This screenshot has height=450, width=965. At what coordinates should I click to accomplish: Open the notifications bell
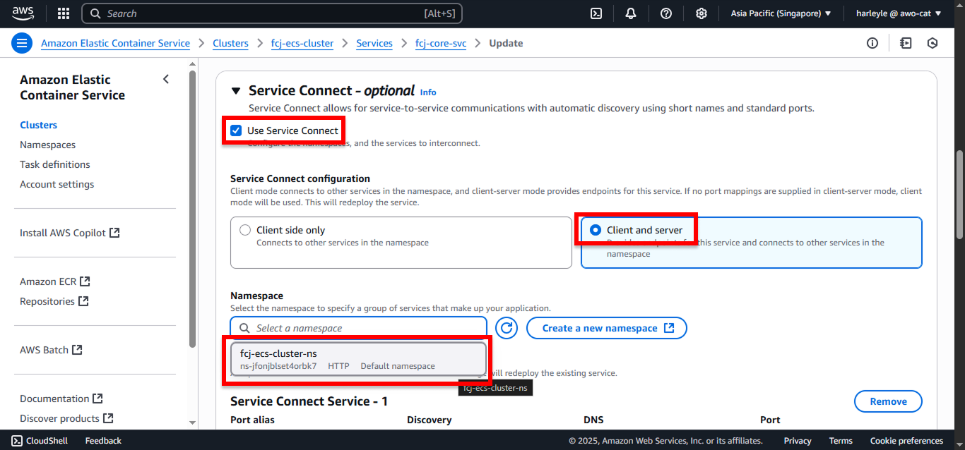(x=631, y=13)
